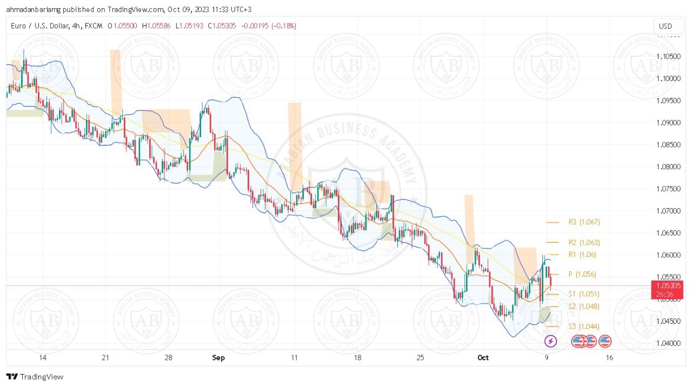Click the TradingView logo at bottom left
The image size is (692, 387).
click(35, 377)
